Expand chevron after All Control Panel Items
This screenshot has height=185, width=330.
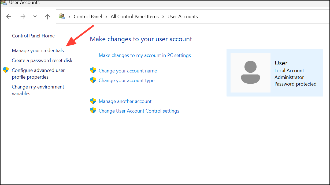(x=163, y=17)
